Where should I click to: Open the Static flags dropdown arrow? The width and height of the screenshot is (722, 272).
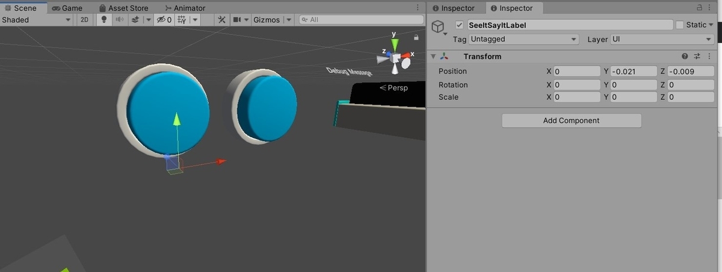711,25
